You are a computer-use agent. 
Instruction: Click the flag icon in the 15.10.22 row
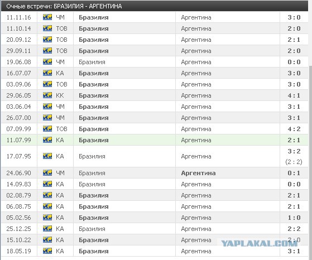(47, 240)
